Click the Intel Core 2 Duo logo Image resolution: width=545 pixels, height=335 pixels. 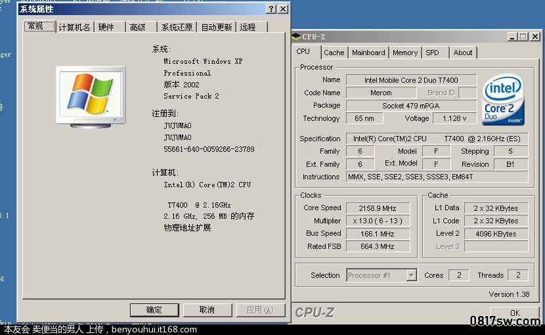[x=503, y=100]
